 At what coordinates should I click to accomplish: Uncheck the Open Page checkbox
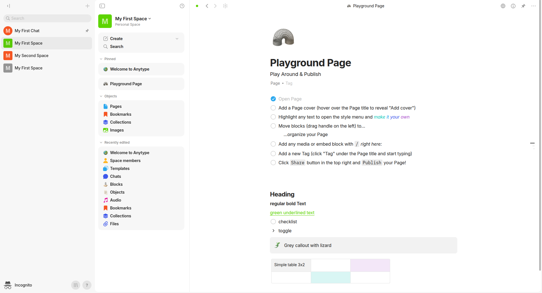click(273, 99)
